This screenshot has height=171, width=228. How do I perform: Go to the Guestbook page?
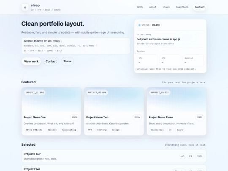click(x=182, y=7)
